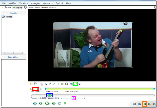Select the perspective grid tool
157x108 pixels.
click(x=71, y=84)
